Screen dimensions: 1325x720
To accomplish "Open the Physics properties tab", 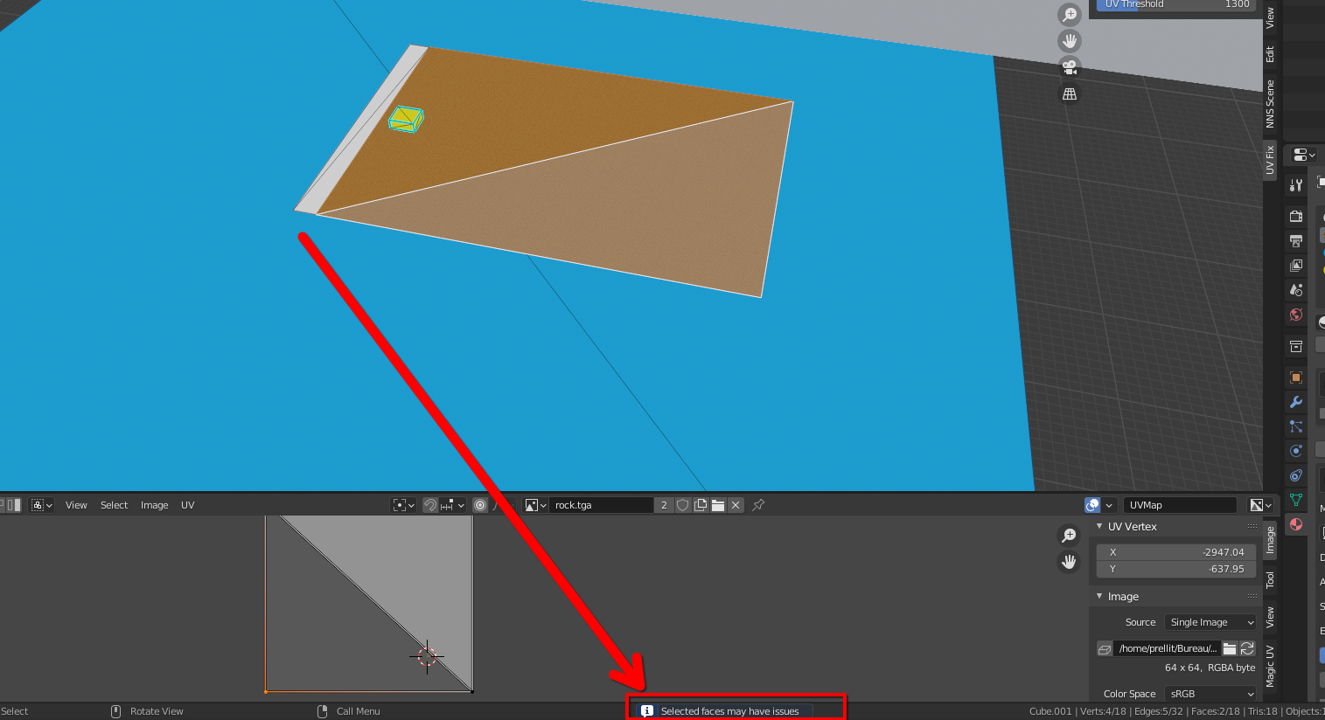I will pos(1295,451).
